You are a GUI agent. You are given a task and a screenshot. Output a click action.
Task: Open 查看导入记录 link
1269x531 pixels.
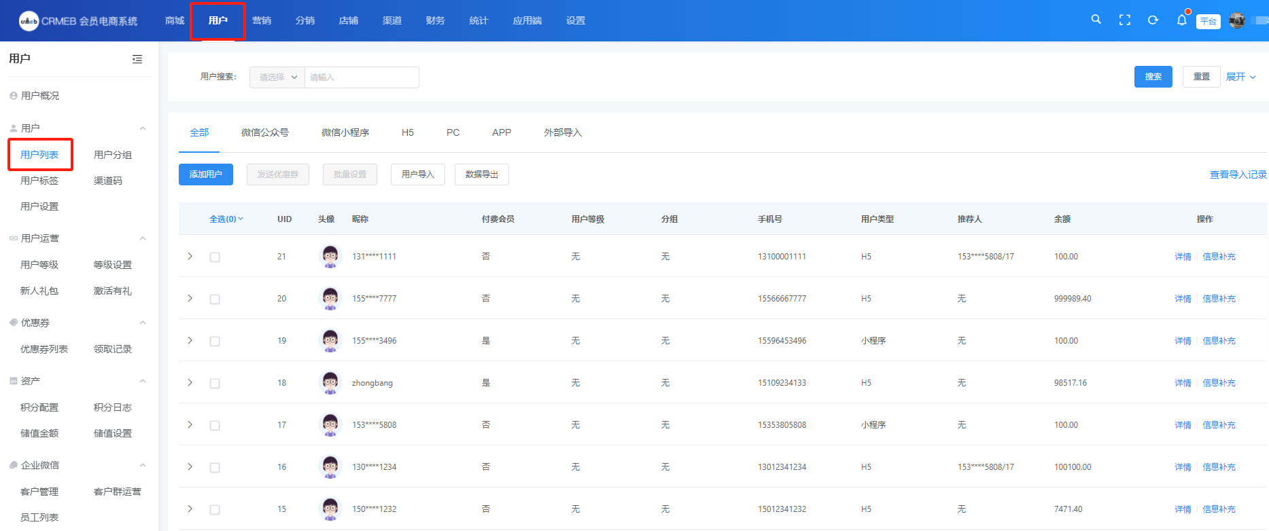coord(1238,175)
